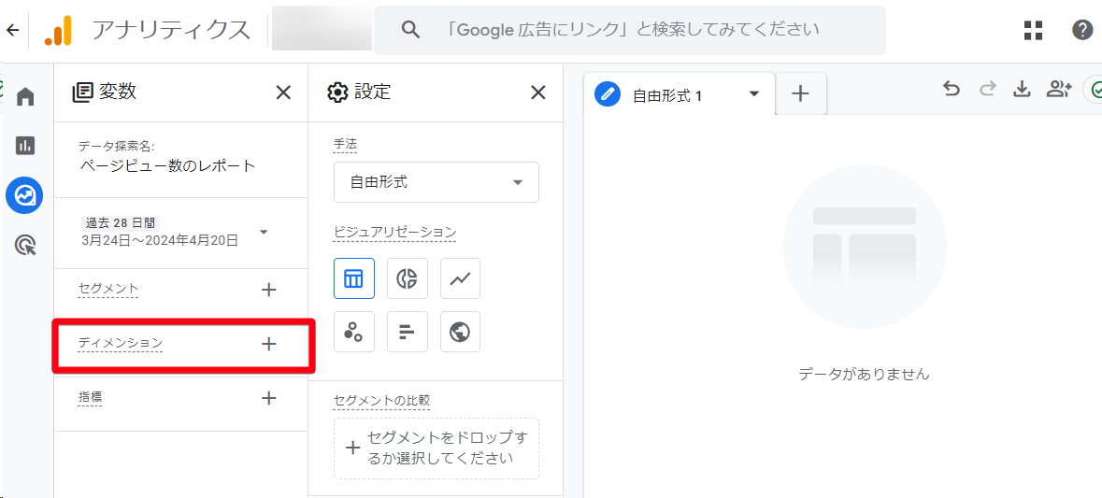The image size is (1102, 498).
Task: Open the 手法 自由形式 dropdown
Action: coord(437,182)
